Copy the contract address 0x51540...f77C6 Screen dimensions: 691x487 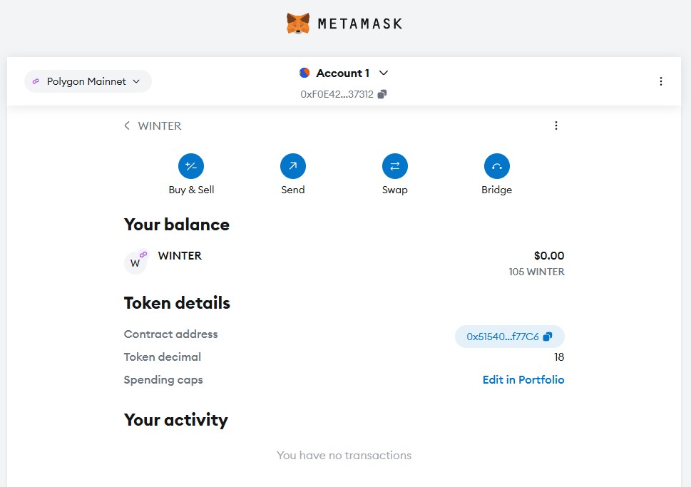pos(548,337)
